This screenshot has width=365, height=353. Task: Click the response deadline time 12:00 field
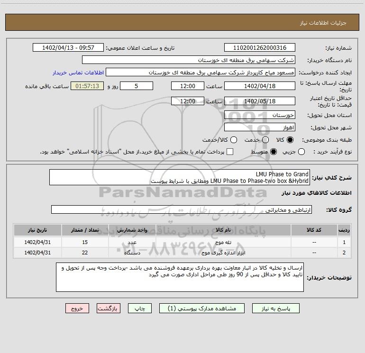tap(188, 86)
